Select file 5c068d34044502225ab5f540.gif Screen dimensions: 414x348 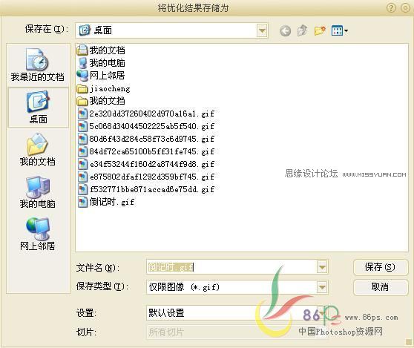click(x=146, y=126)
